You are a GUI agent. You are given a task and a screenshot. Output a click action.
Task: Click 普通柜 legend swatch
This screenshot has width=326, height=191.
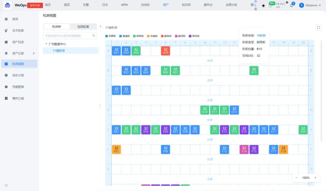pyautogui.click(x=120, y=36)
